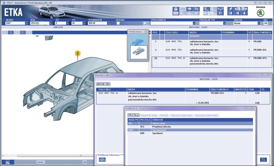Click the printer icon in the top toolbar
The image size is (274, 166).
[176, 9]
